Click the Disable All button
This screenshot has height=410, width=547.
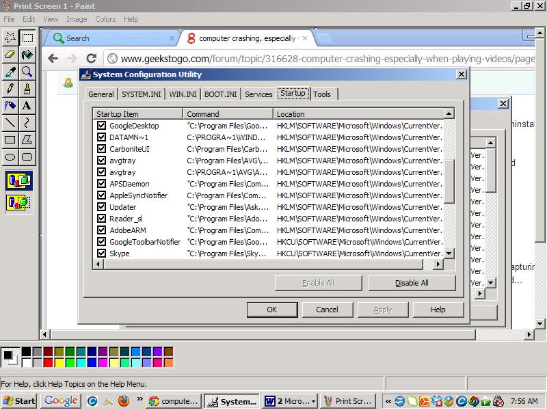coord(412,283)
